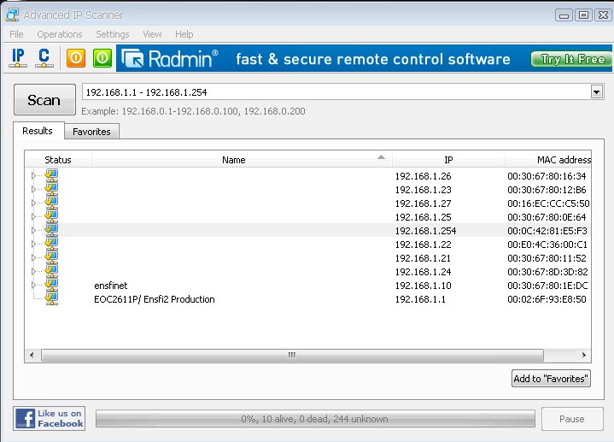Image resolution: width=614 pixels, height=442 pixels.
Task: Select the computer icon for 192.168.1.26
Action: click(x=51, y=176)
